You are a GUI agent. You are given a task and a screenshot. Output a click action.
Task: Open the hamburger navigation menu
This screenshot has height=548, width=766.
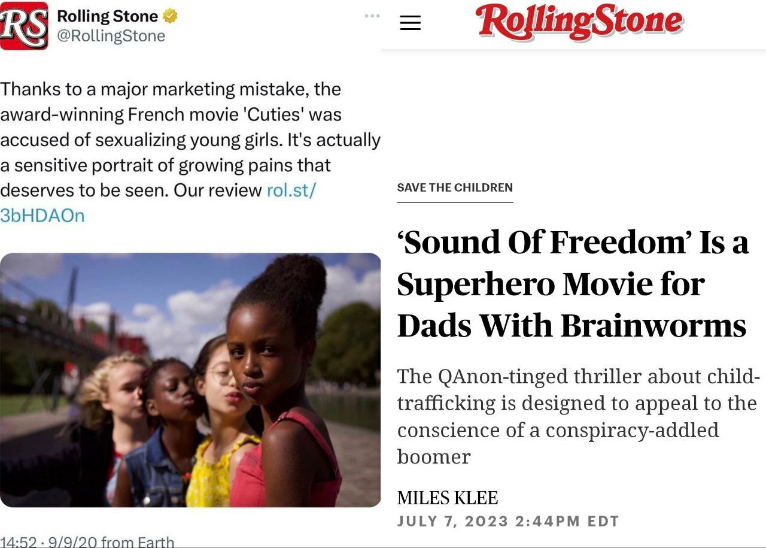410,23
